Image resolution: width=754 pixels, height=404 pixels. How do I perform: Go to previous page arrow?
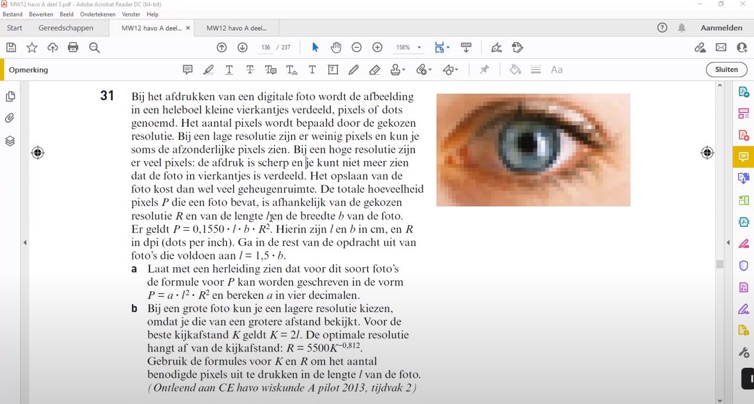pos(222,48)
